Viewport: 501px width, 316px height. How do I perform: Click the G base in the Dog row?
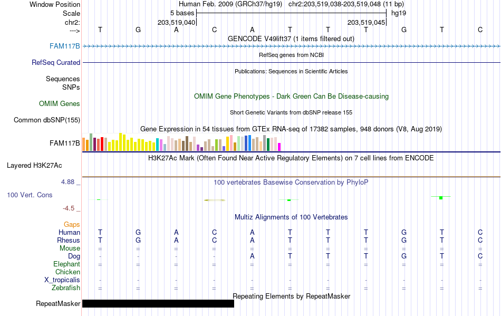(x=404, y=256)
